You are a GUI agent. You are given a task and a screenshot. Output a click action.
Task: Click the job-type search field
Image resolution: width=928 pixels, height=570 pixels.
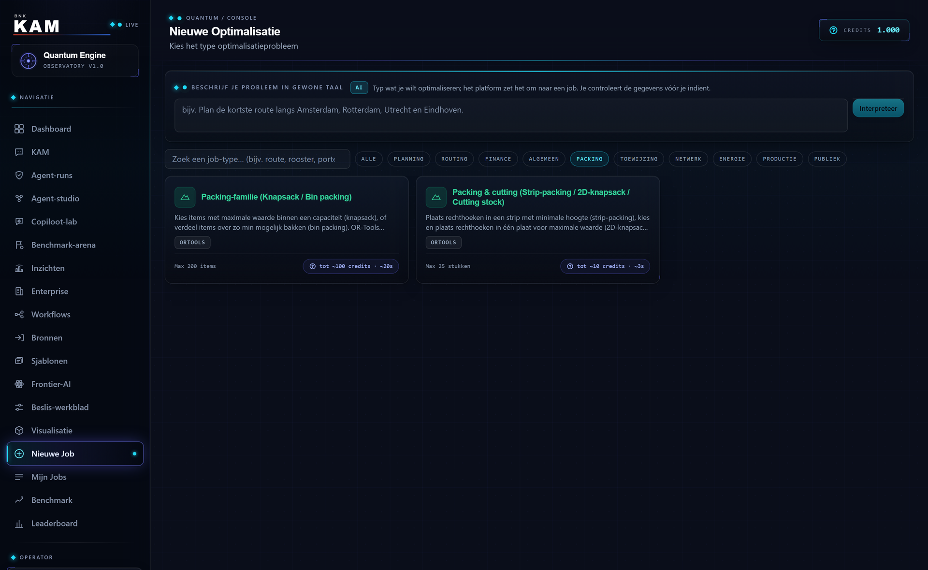click(257, 159)
